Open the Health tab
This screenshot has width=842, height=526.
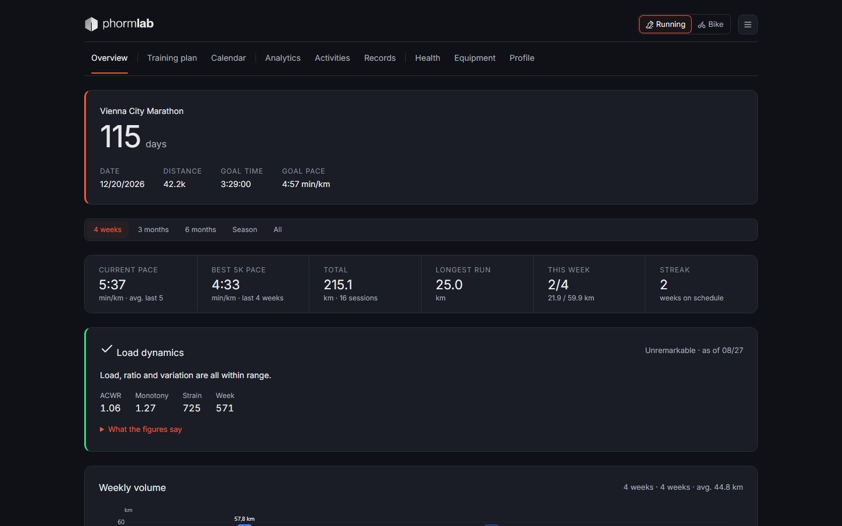427,58
